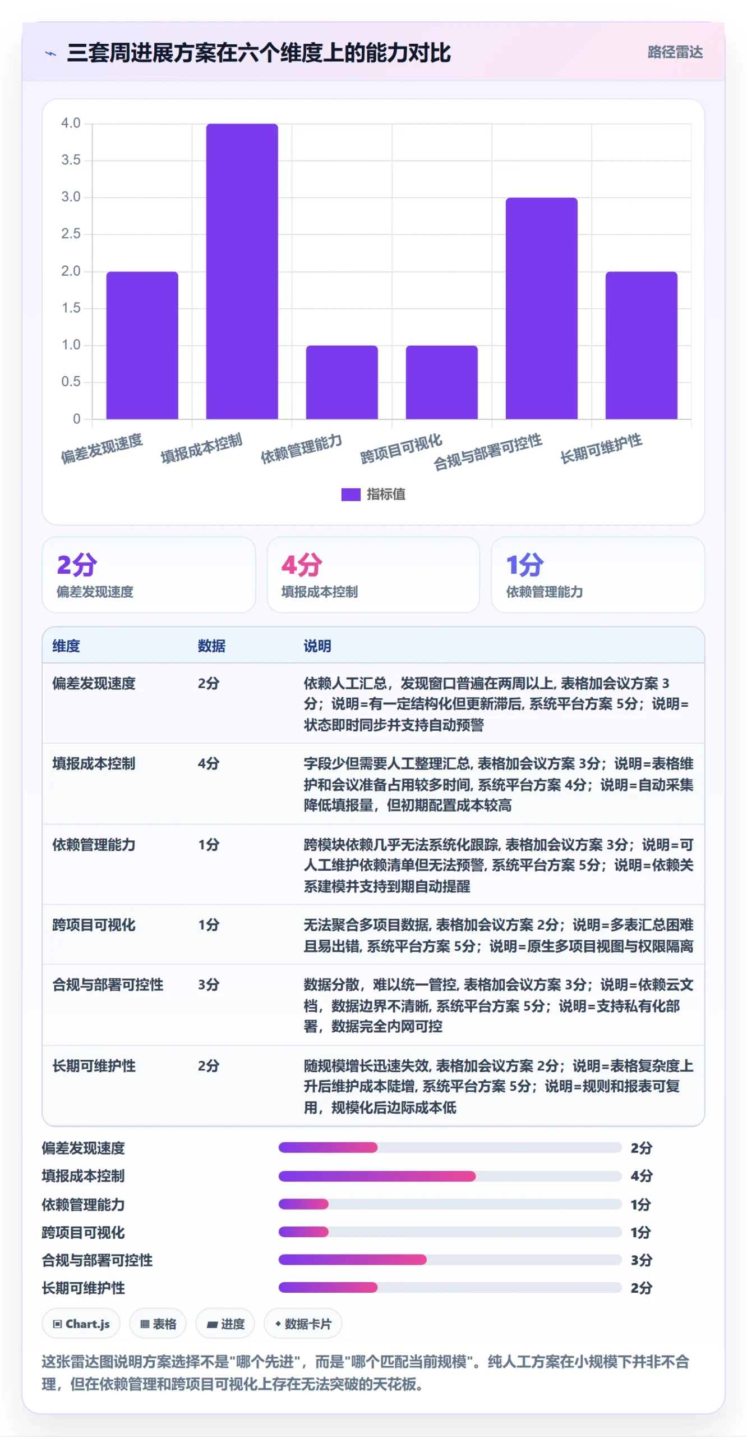Select the 4分 填报成本控制 data card

[x=373, y=574]
